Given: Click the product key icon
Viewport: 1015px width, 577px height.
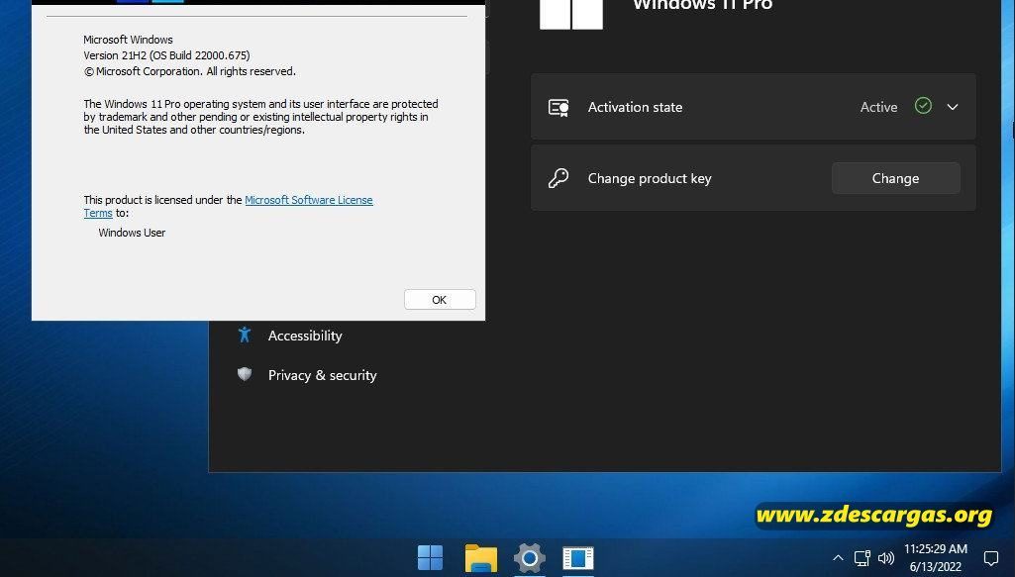Looking at the screenshot, I should click(x=558, y=178).
